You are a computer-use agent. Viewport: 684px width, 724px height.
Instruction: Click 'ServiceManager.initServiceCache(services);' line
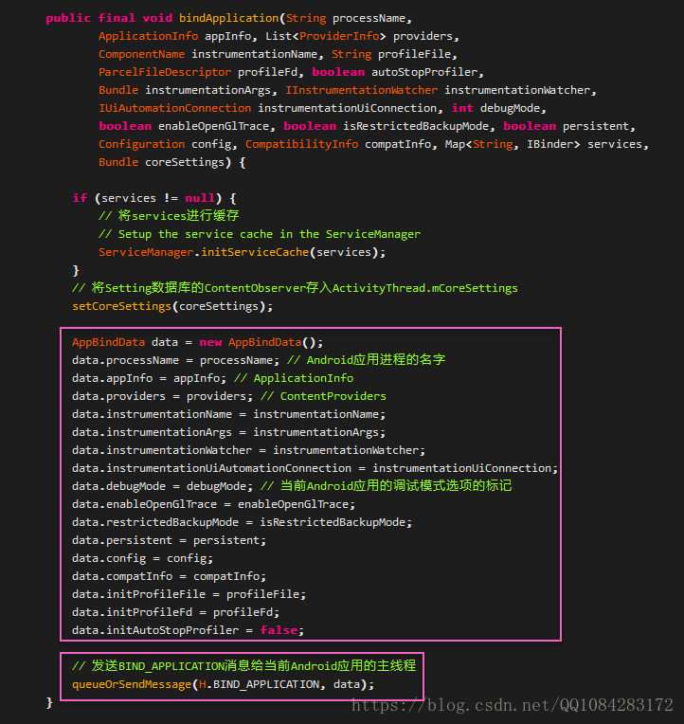pos(242,252)
